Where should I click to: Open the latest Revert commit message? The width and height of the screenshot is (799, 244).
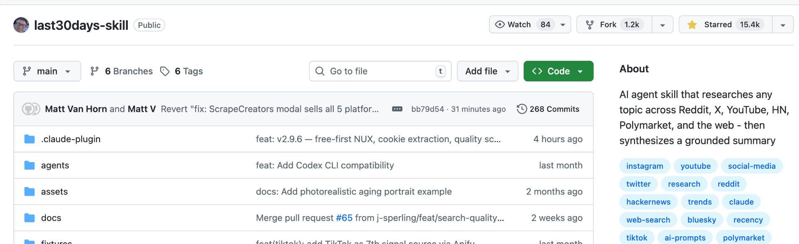pos(270,109)
